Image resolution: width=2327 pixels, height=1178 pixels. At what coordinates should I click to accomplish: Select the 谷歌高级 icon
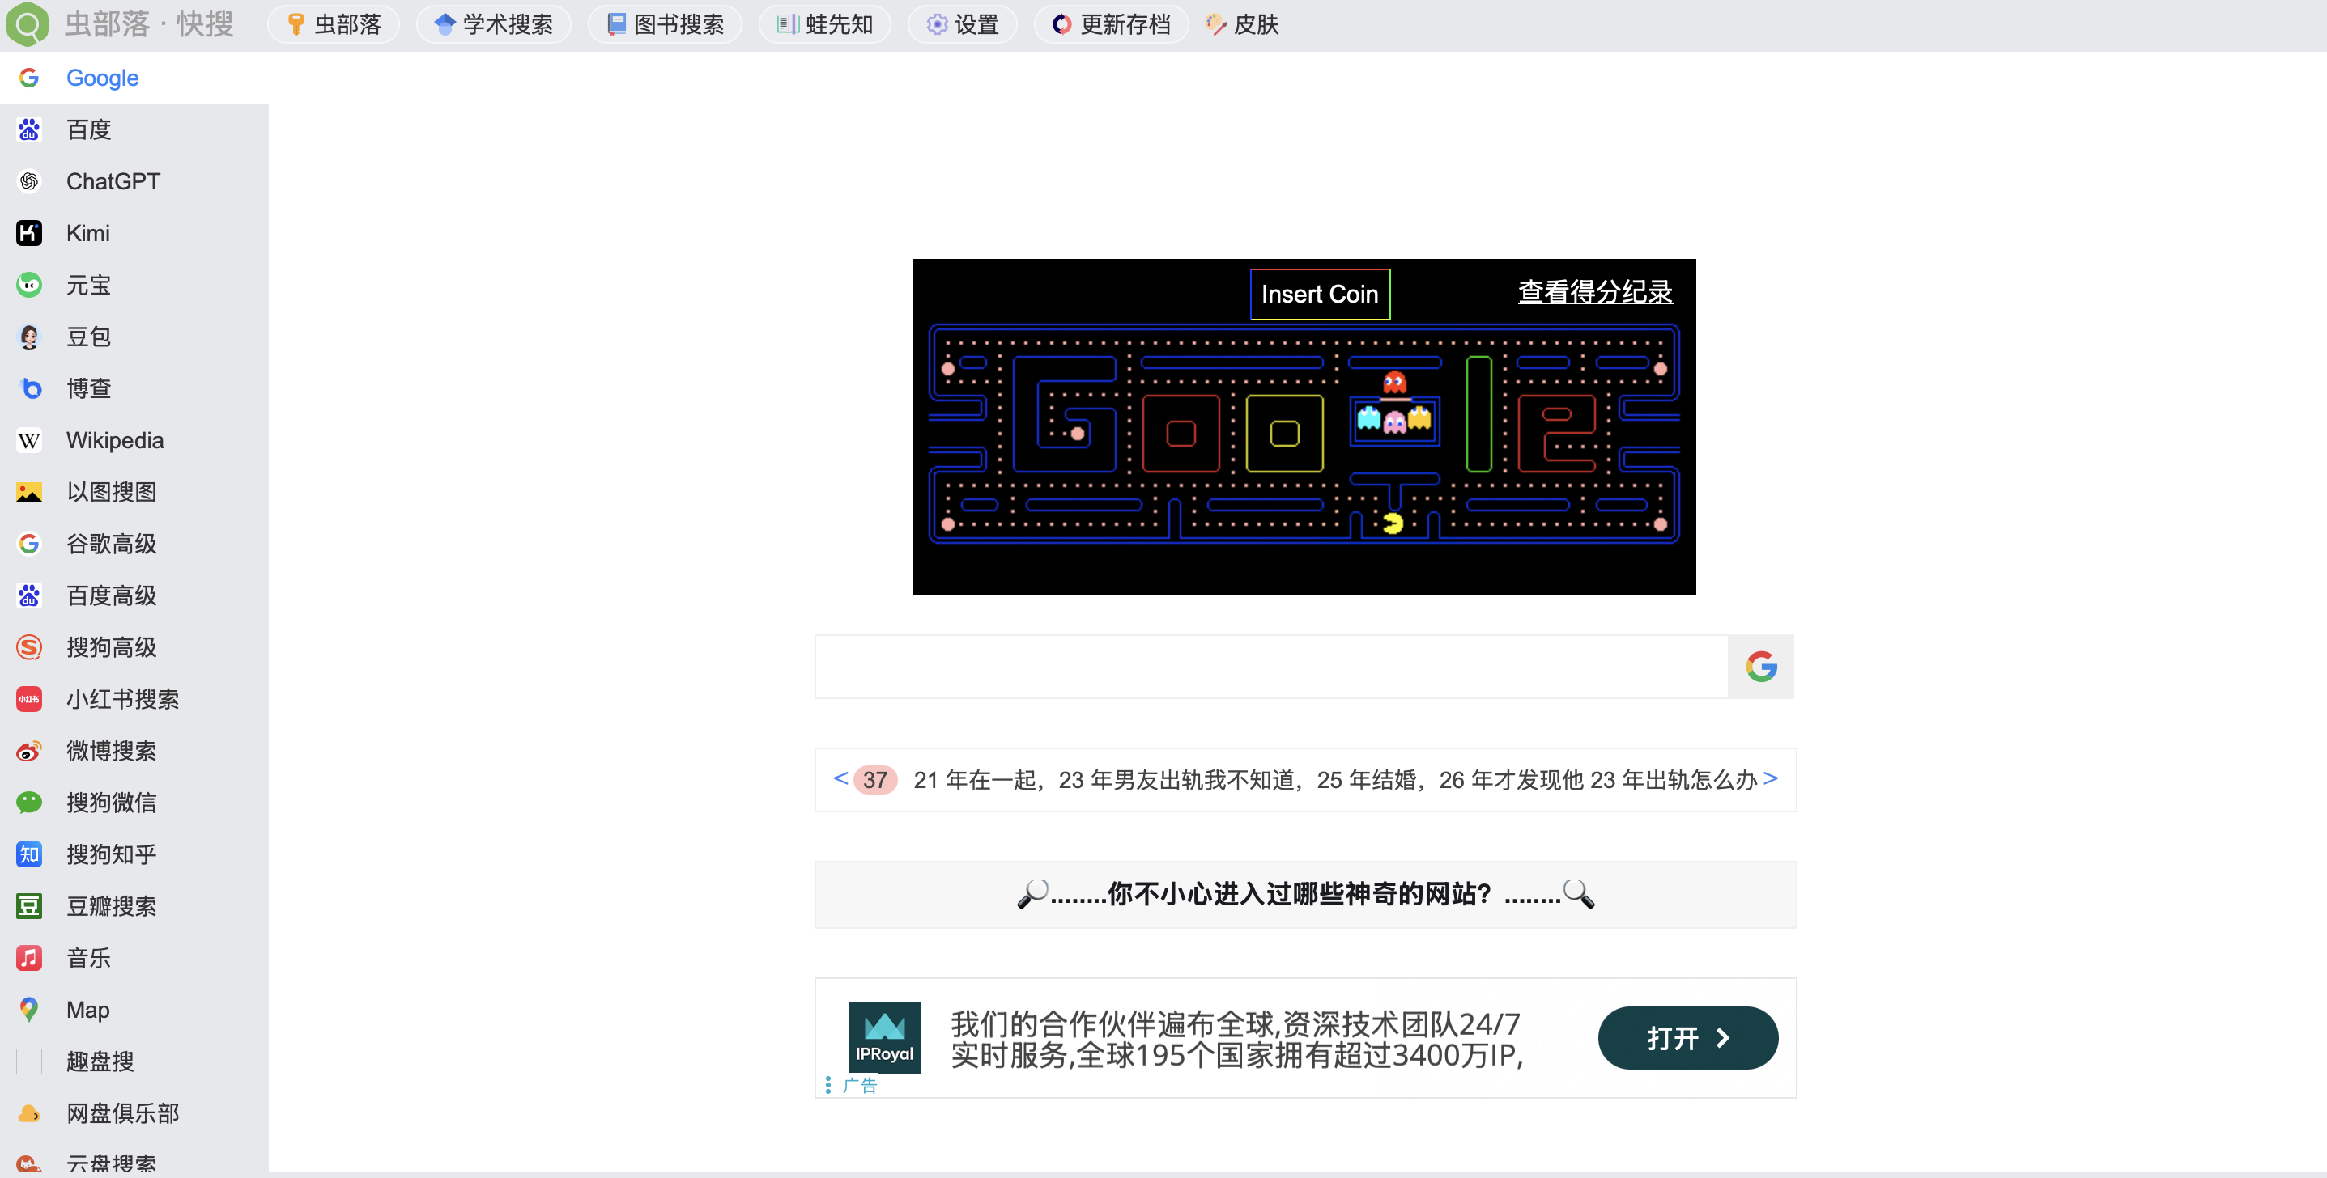29,544
